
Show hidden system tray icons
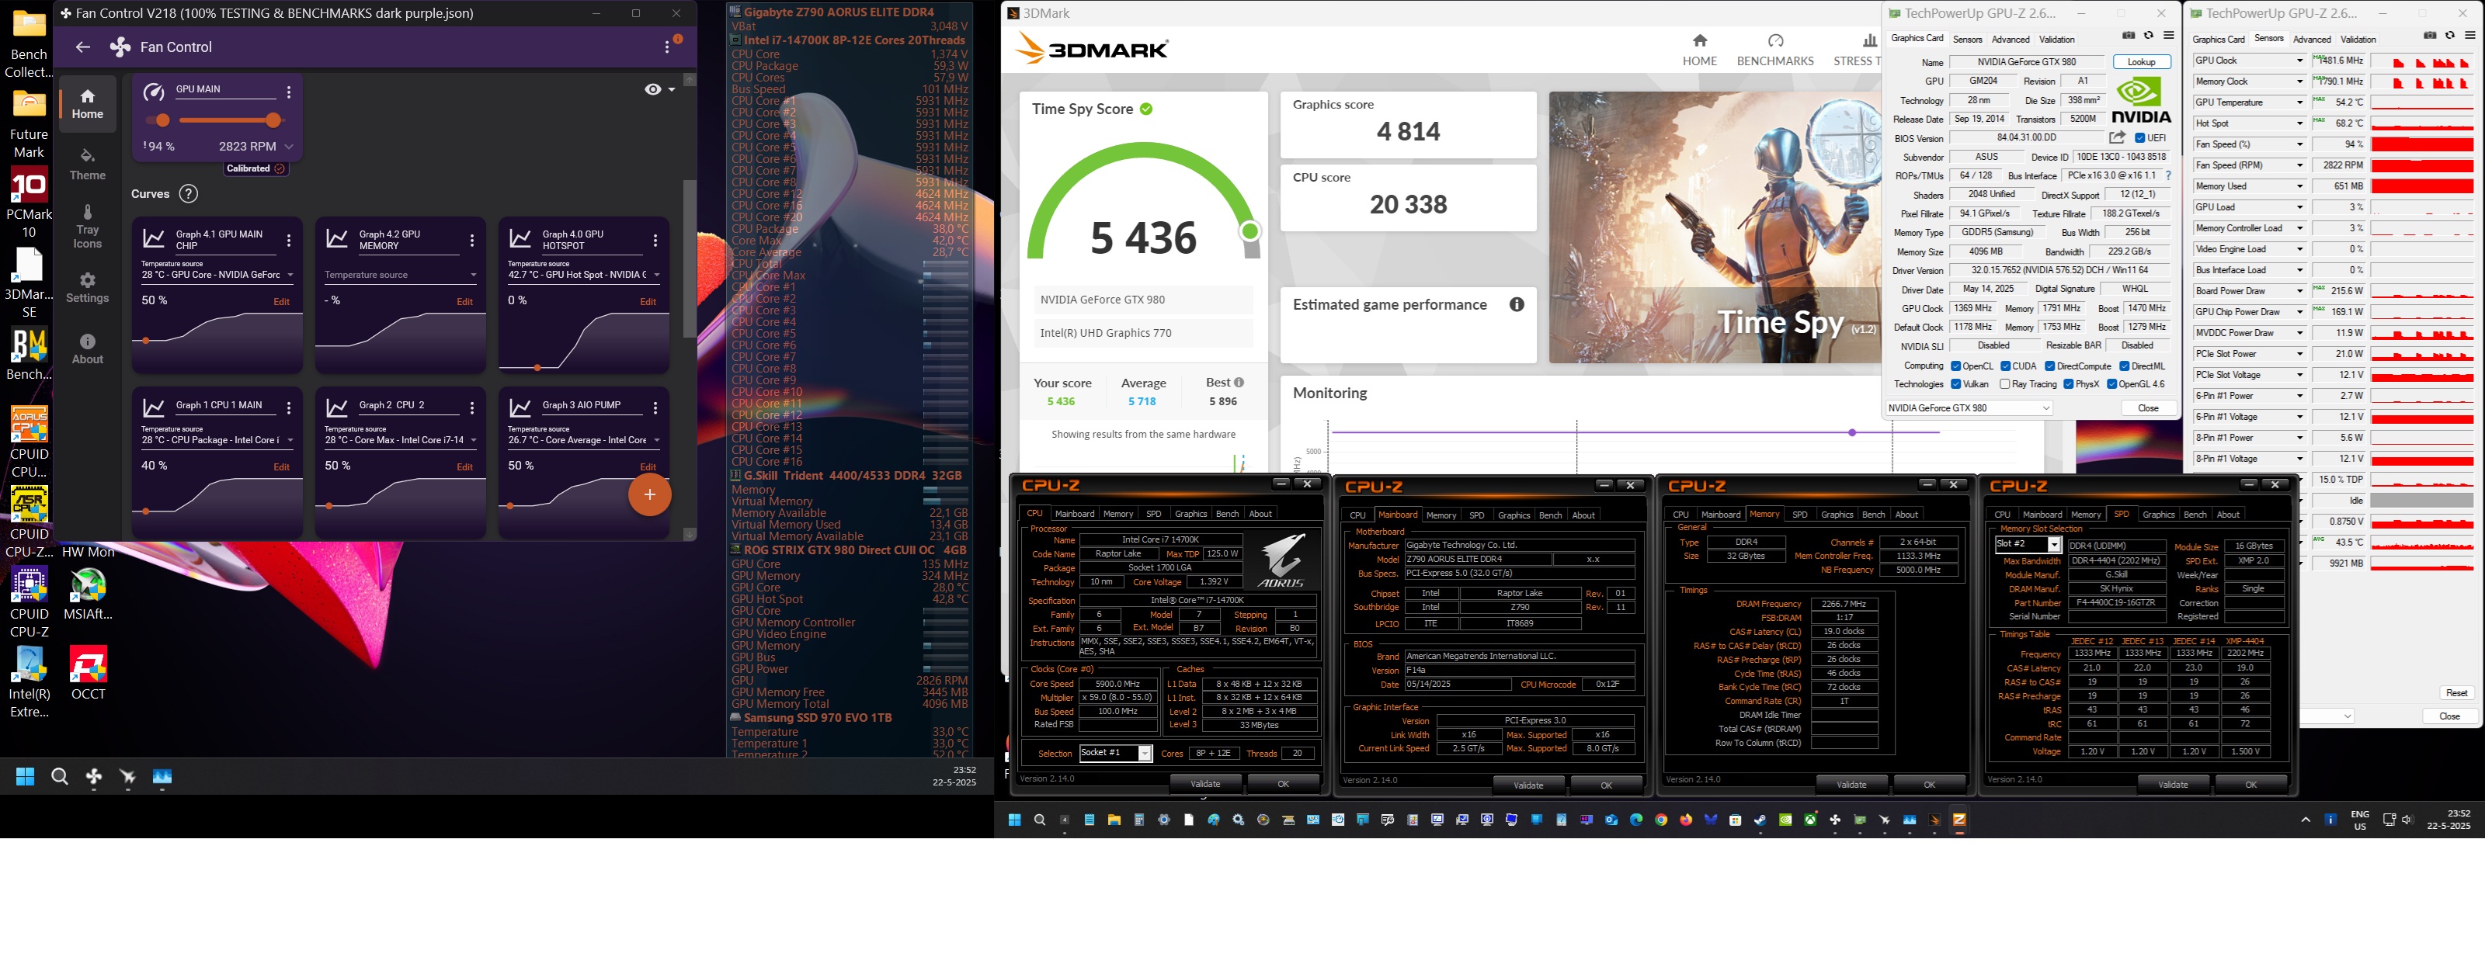click(2306, 820)
